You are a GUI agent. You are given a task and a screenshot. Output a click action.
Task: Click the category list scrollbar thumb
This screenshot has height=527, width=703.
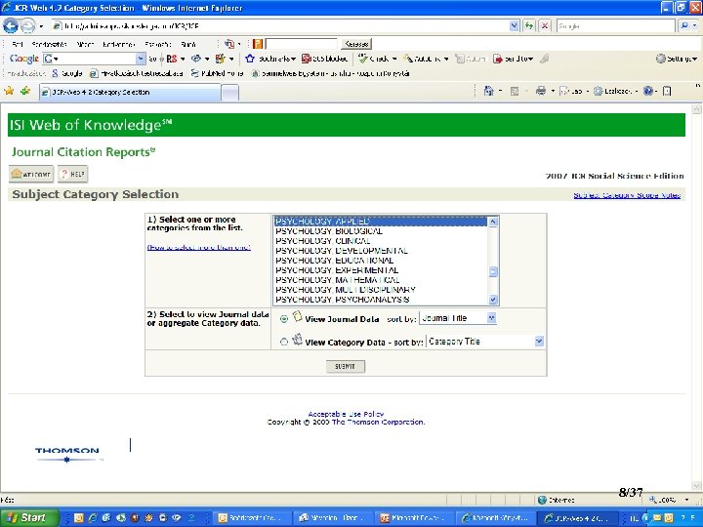493,271
